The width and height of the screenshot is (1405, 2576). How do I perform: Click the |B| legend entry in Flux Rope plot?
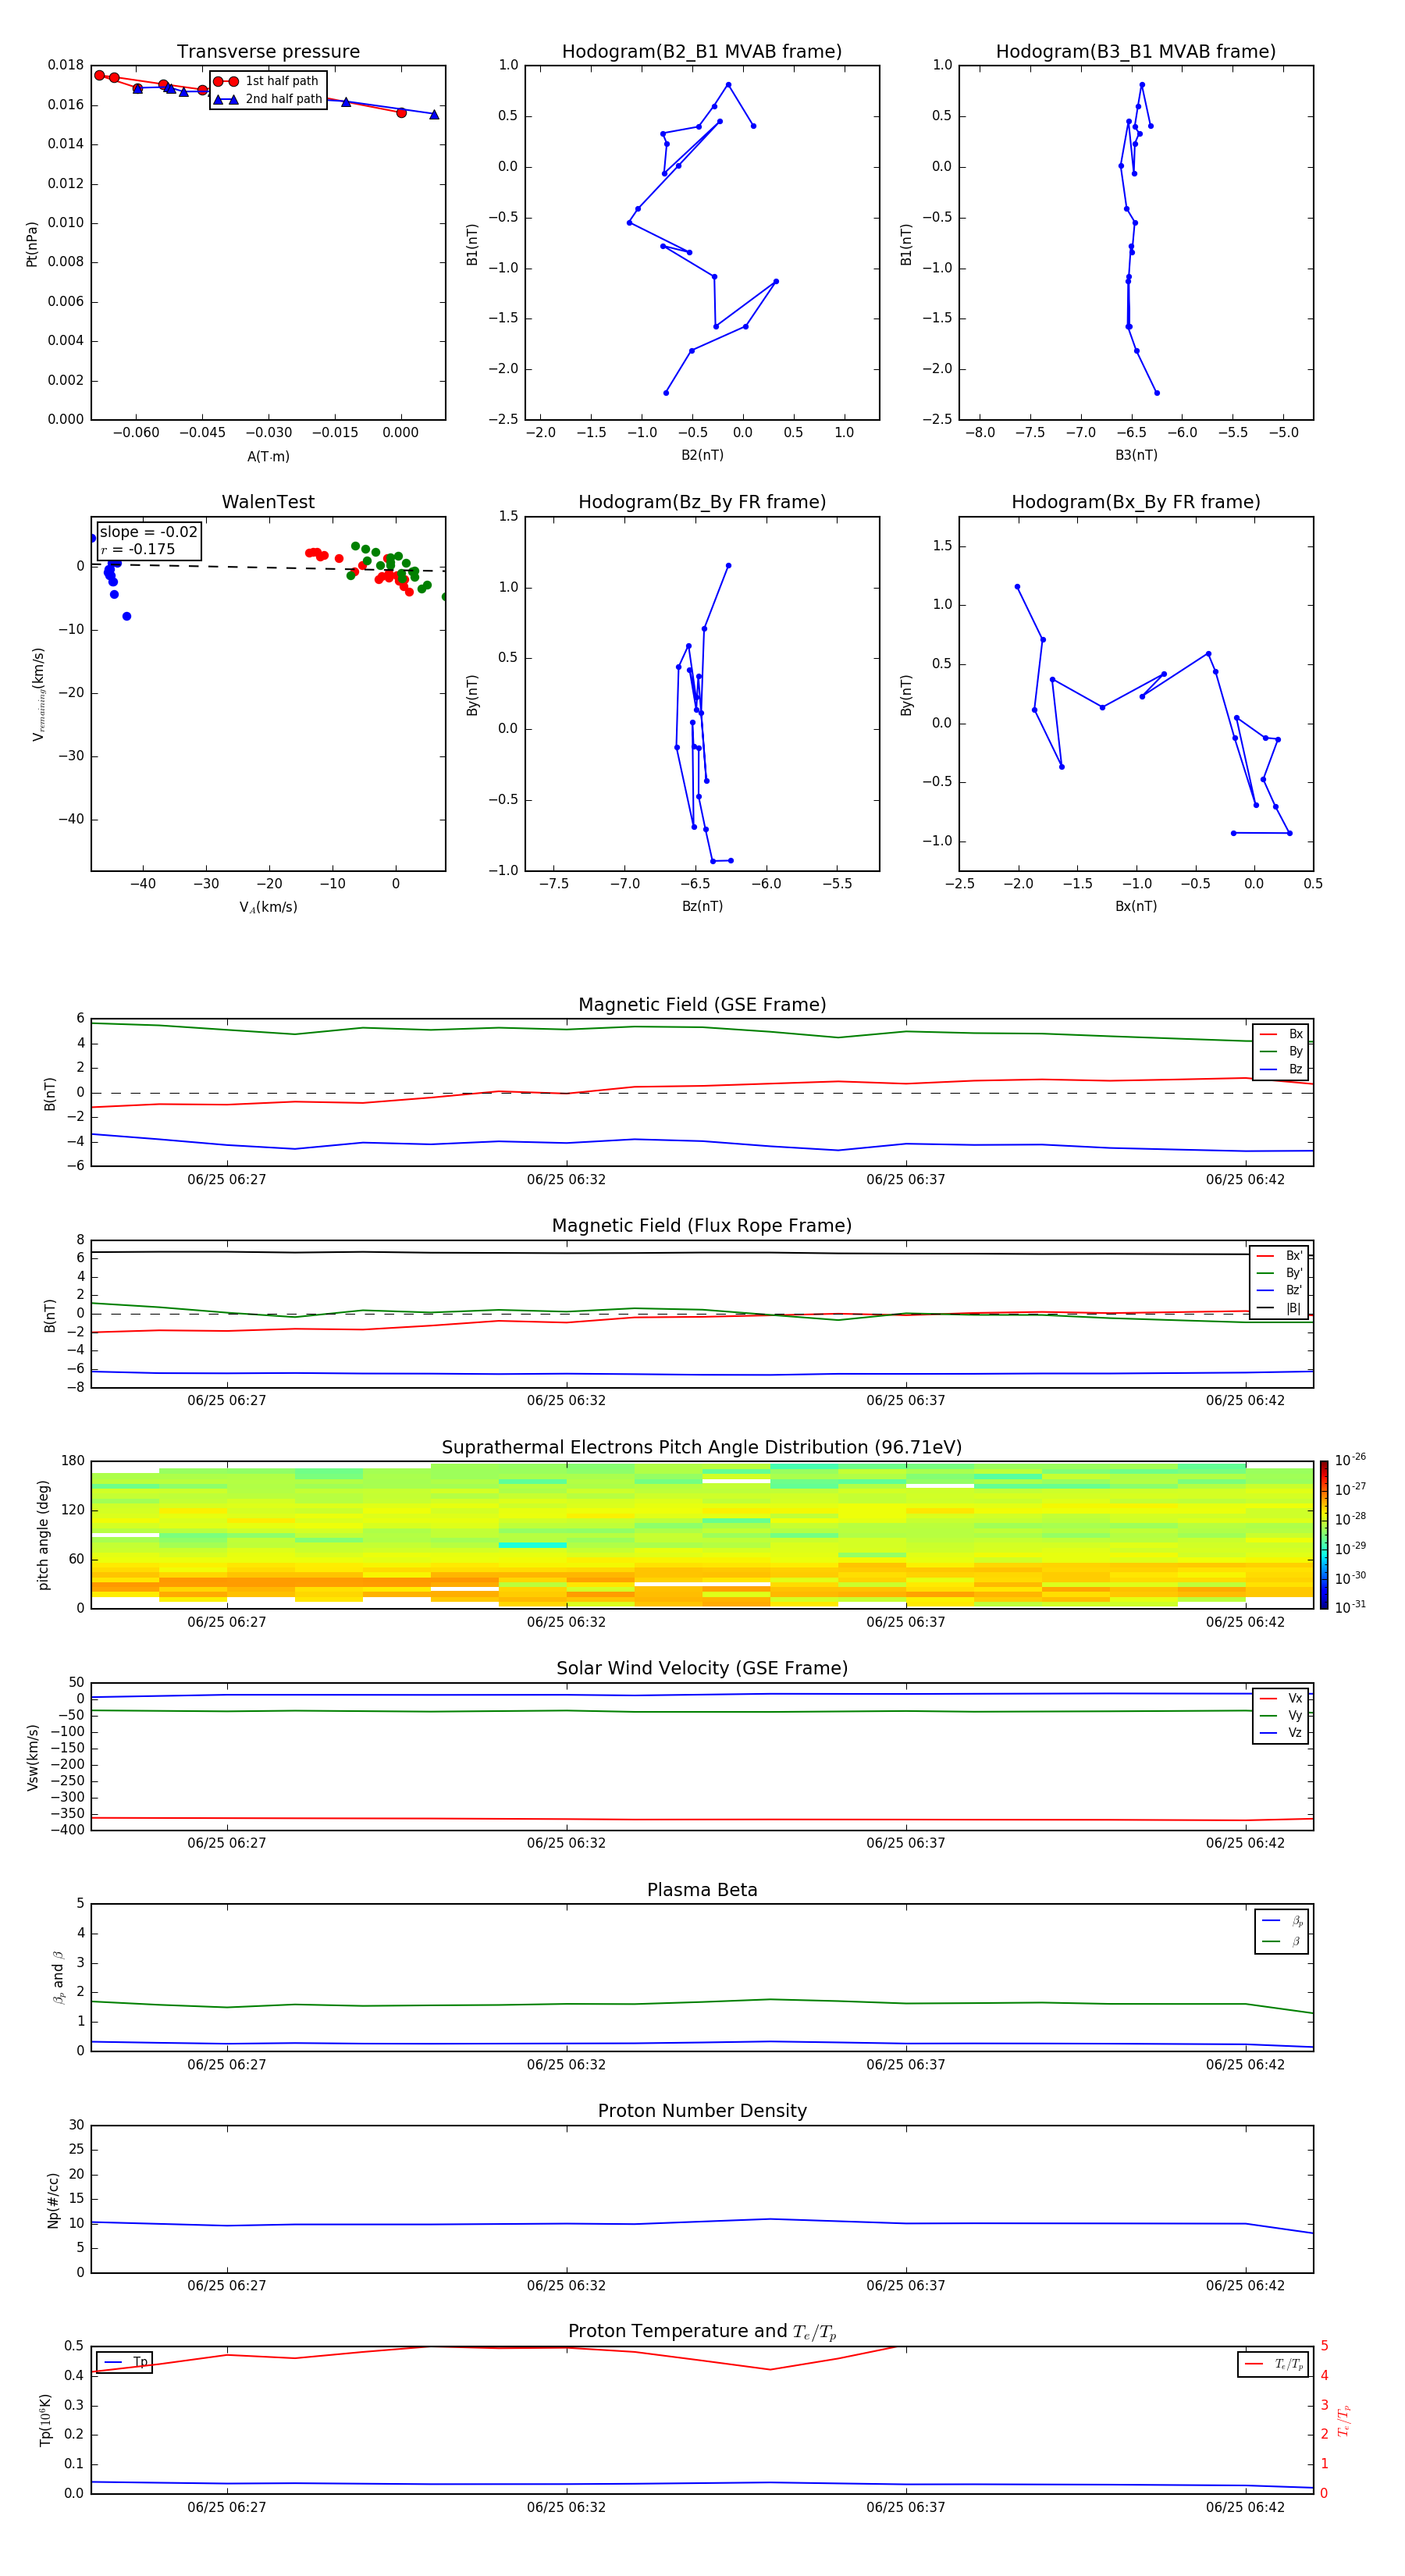[x=1280, y=1308]
